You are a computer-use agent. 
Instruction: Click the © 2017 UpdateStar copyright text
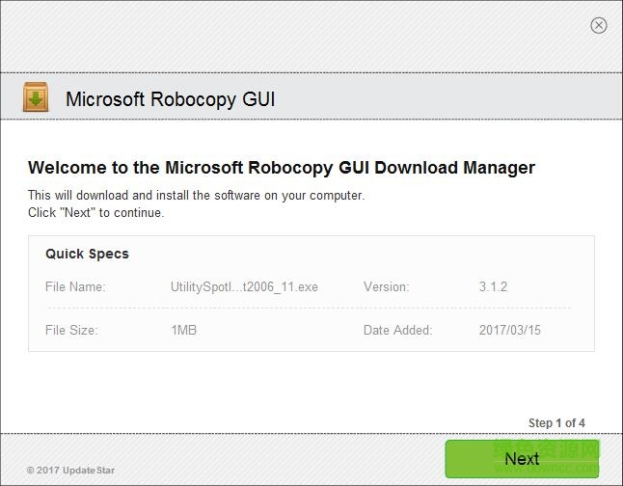click(70, 471)
